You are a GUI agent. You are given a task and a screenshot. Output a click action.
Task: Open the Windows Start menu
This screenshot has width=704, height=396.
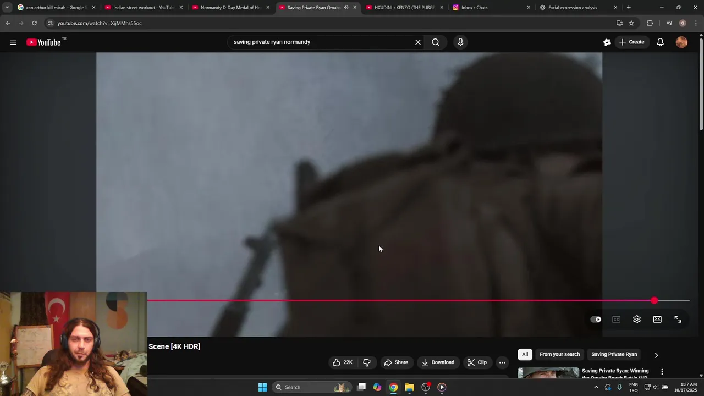(x=262, y=387)
